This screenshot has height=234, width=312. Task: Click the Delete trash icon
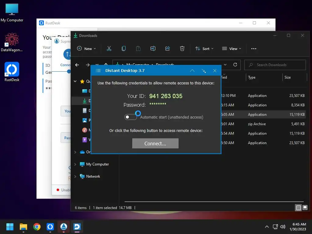pyautogui.click(x=182, y=48)
